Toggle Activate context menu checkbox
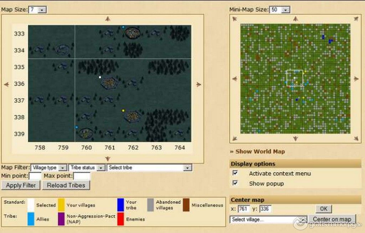The image size is (365, 233). [x=235, y=173]
